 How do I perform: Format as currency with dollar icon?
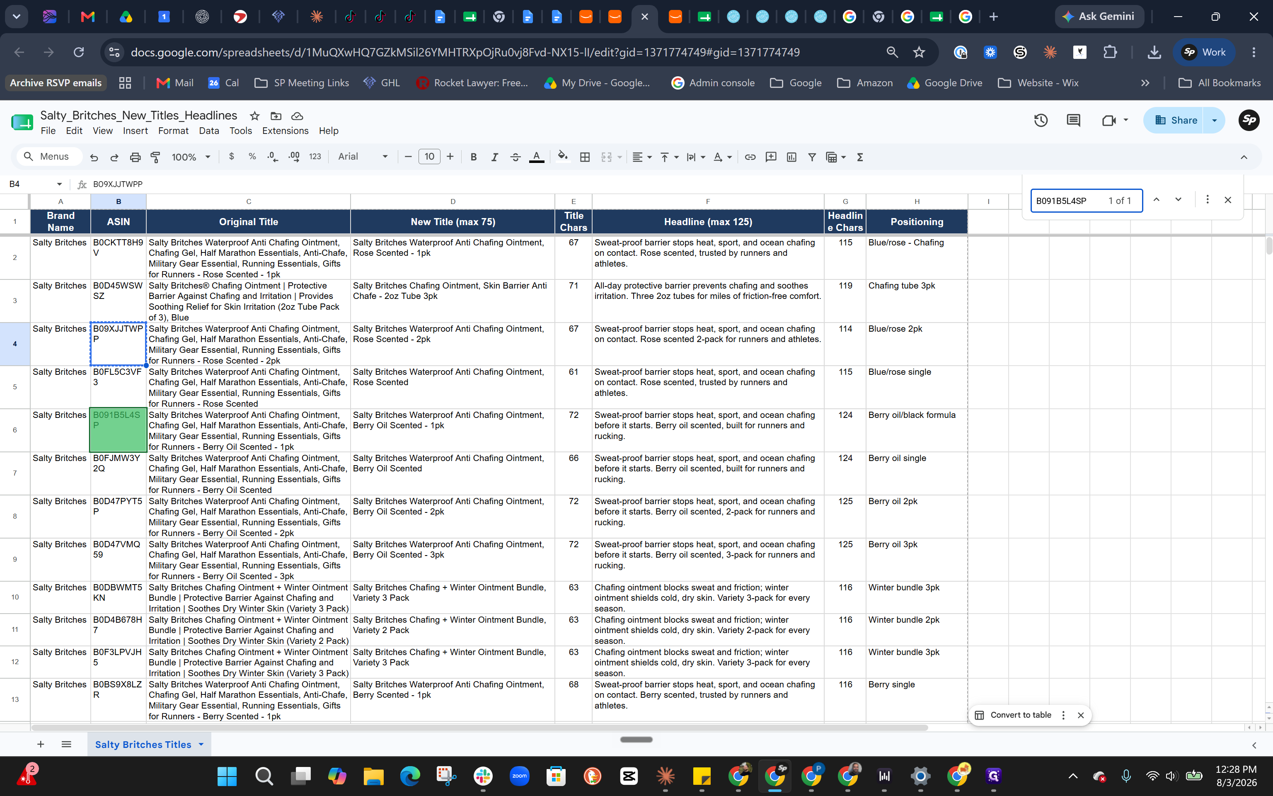[x=232, y=157]
